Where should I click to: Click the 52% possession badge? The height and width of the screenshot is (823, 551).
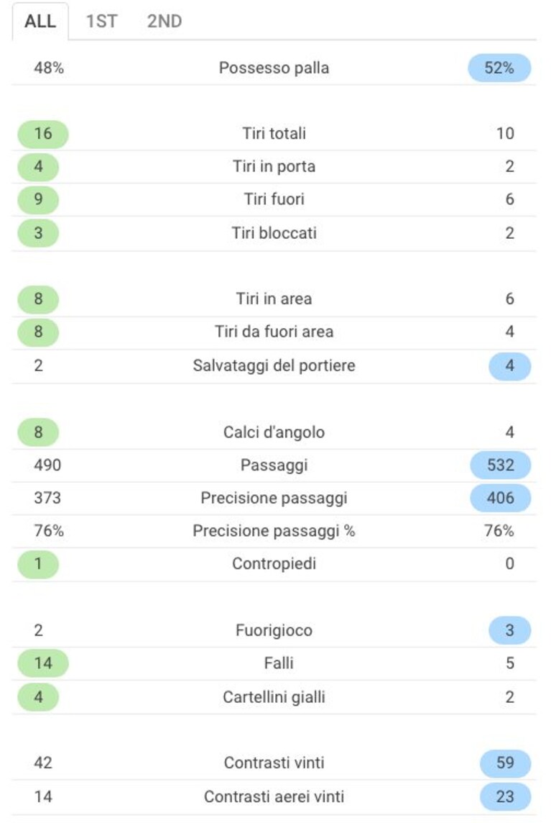499,68
